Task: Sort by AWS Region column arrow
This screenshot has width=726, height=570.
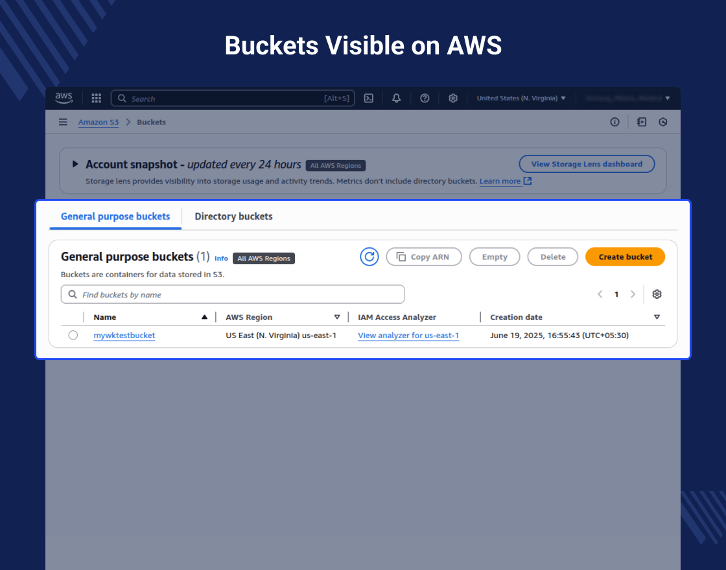Action: [x=337, y=317]
